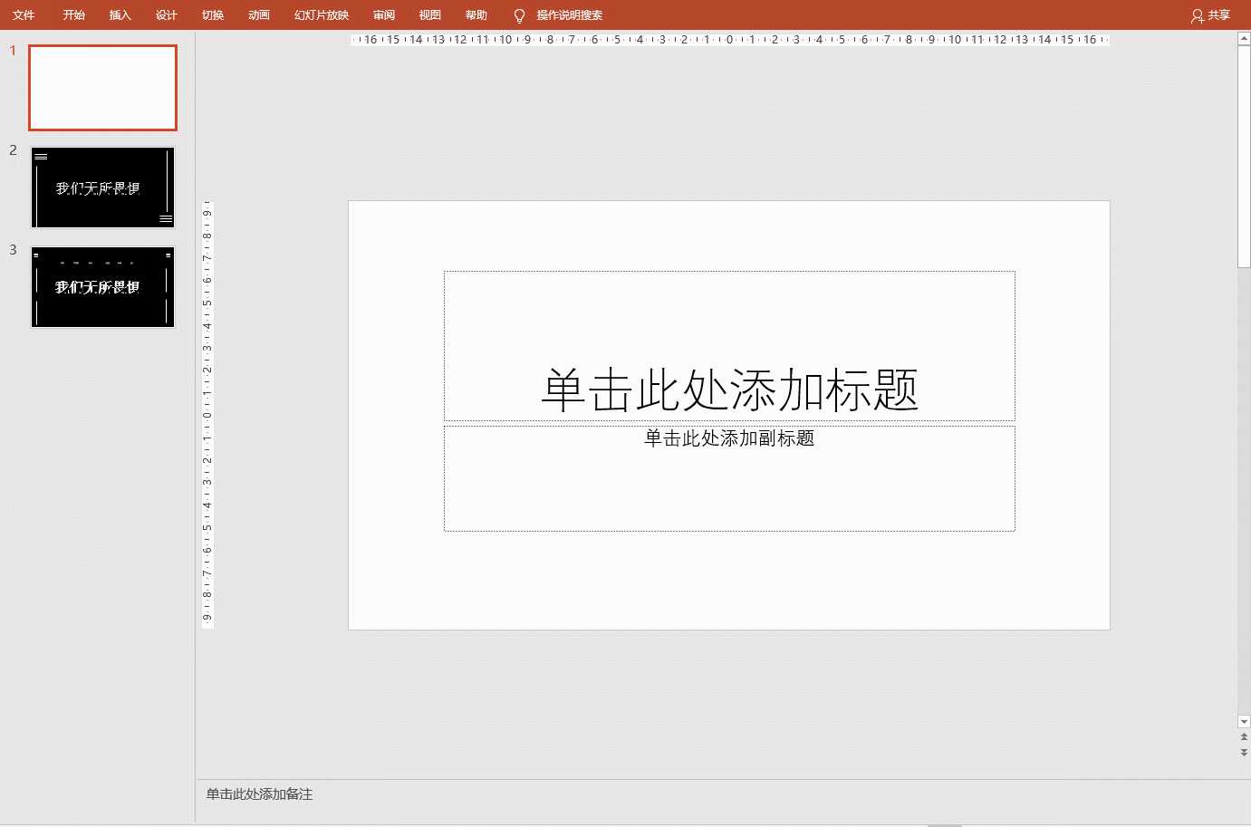Click the horizontal ruler

tap(729, 39)
